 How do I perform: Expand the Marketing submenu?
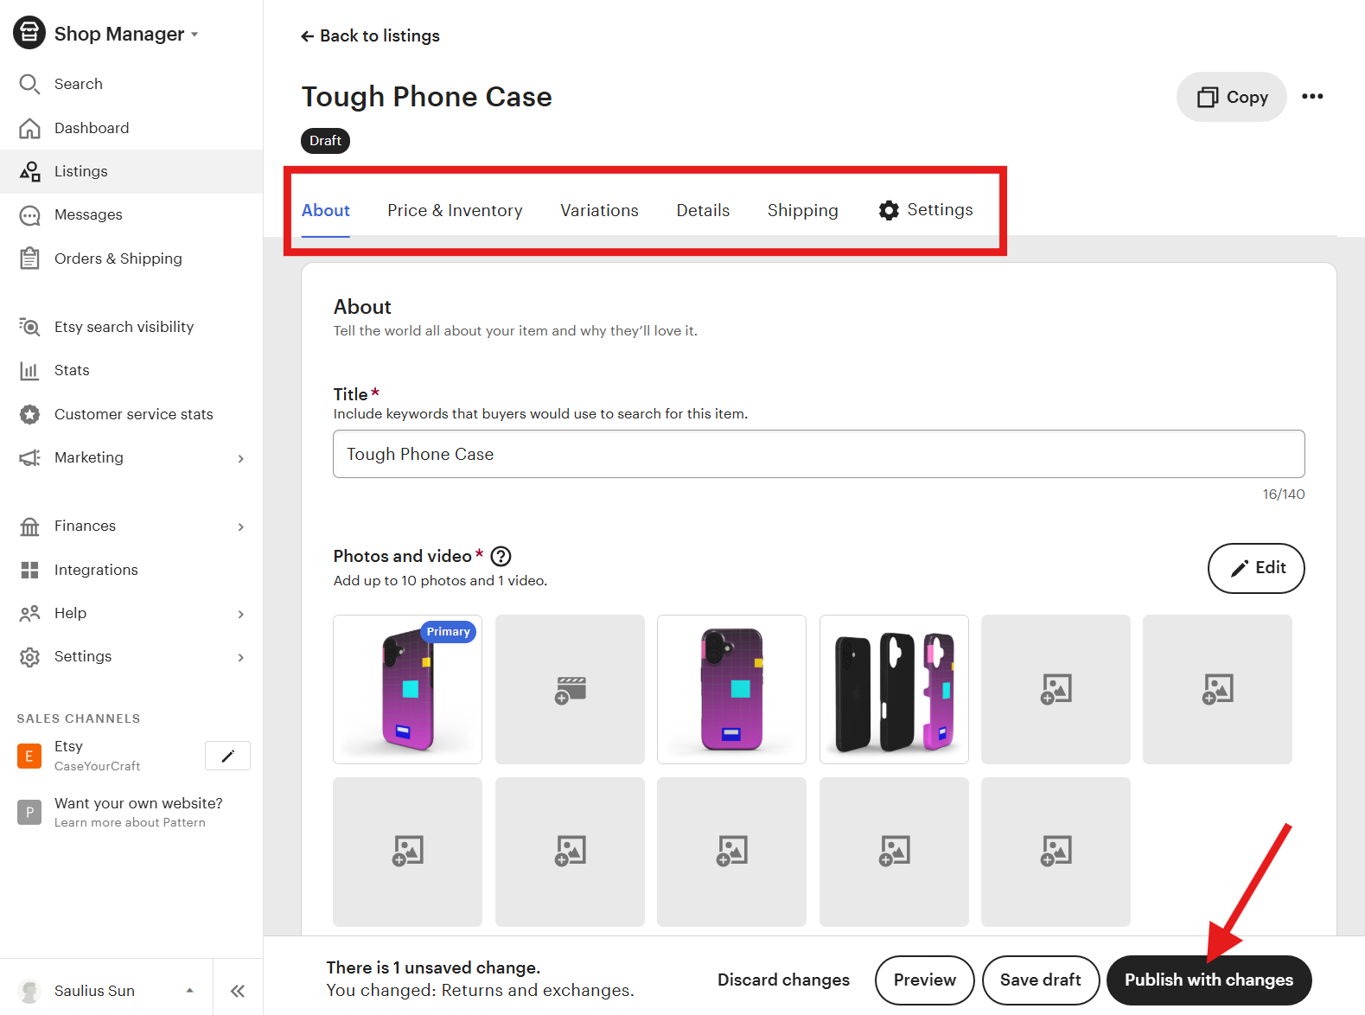pyautogui.click(x=241, y=458)
